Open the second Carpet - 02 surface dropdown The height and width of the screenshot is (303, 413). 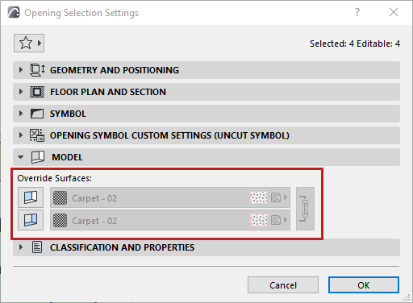170,220
